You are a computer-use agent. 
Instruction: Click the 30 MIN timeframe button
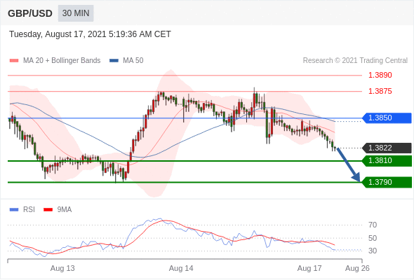76,13
